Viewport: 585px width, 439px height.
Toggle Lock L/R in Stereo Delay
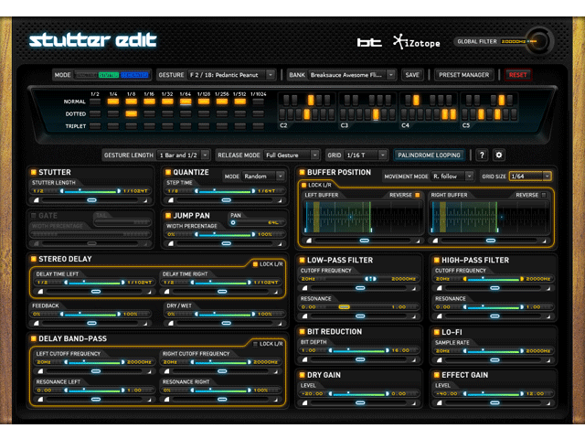[x=256, y=264]
